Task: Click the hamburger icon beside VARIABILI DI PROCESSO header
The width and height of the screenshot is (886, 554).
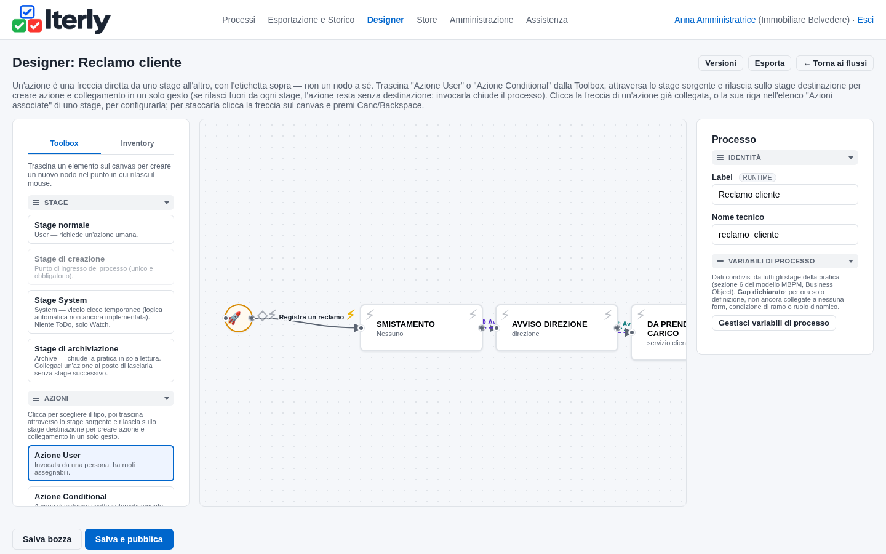Action: tap(720, 261)
